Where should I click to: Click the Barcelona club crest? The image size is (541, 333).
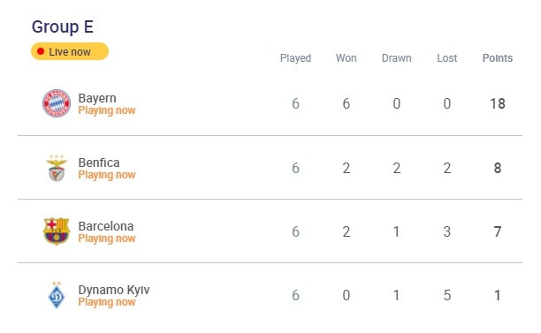[57, 231]
